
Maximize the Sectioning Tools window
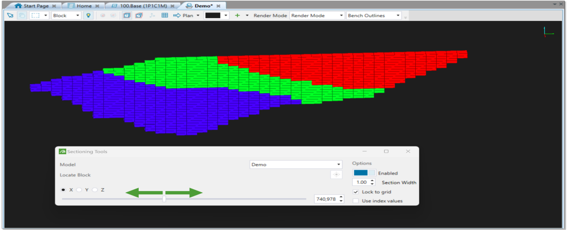pyautogui.click(x=386, y=151)
